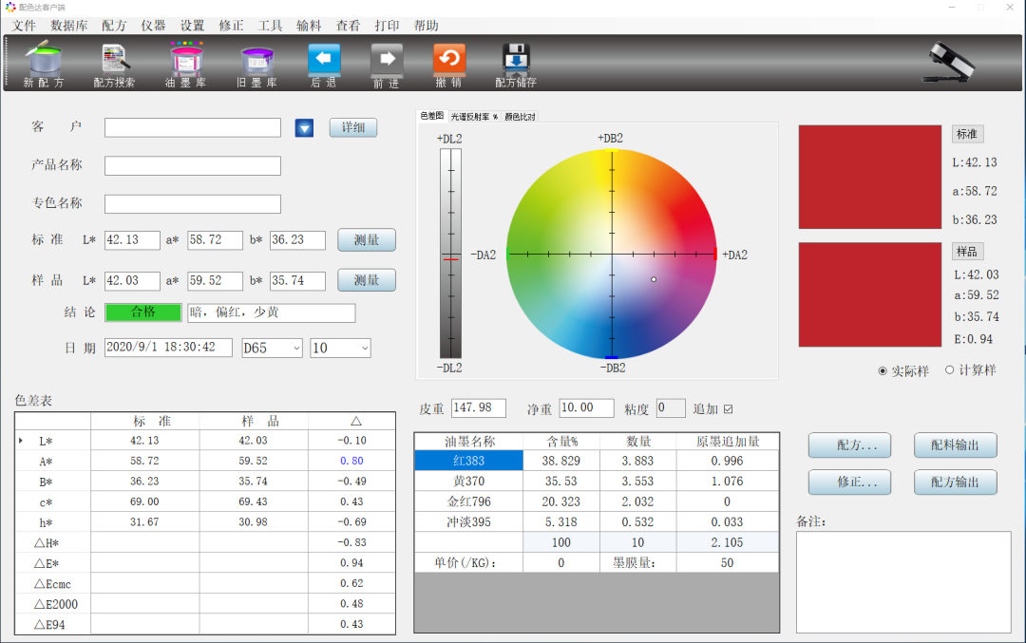Open the 数据库 menu

coord(69,26)
